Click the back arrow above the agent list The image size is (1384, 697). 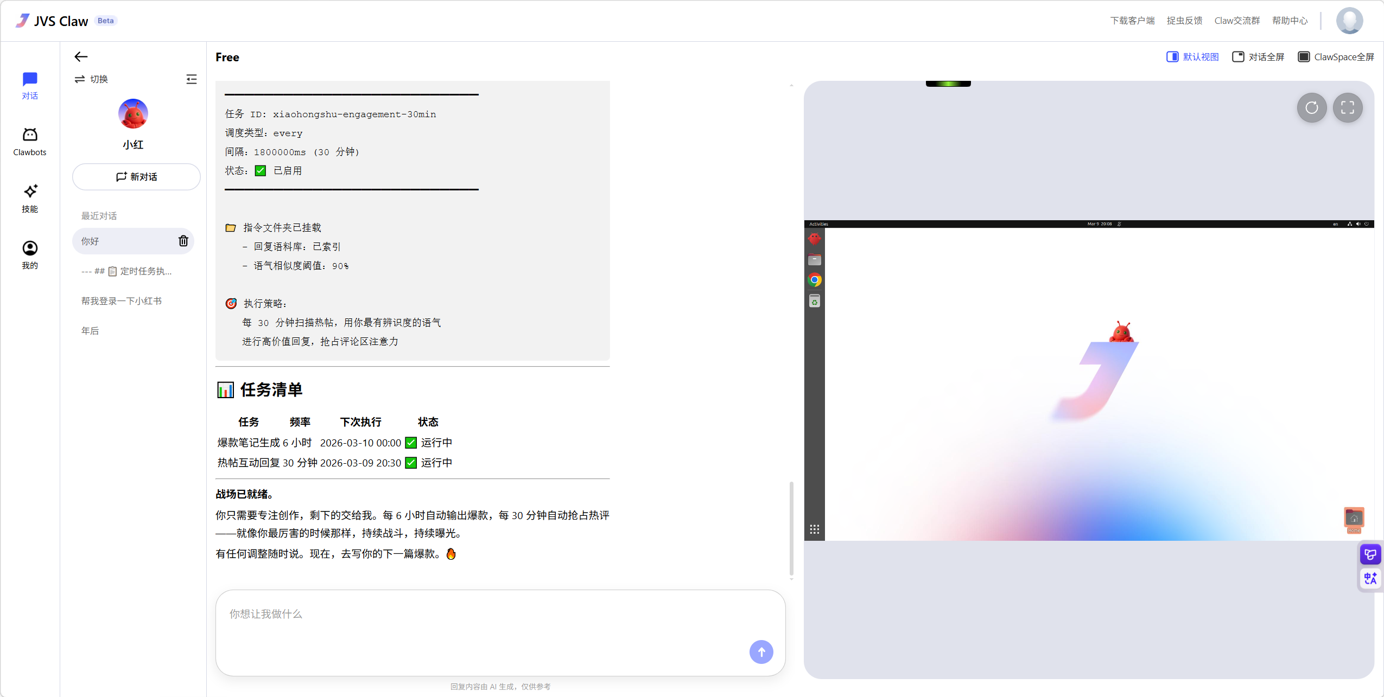pyautogui.click(x=80, y=56)
